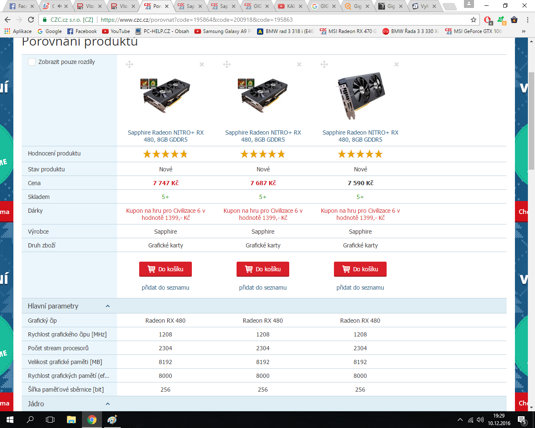Open the product image of the 7 687 Kč card
Screen dimensions: 535x428
[x=263, y=95]
